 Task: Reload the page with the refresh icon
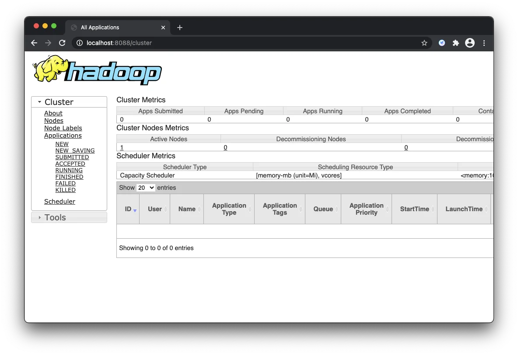(x=62, y=43)
